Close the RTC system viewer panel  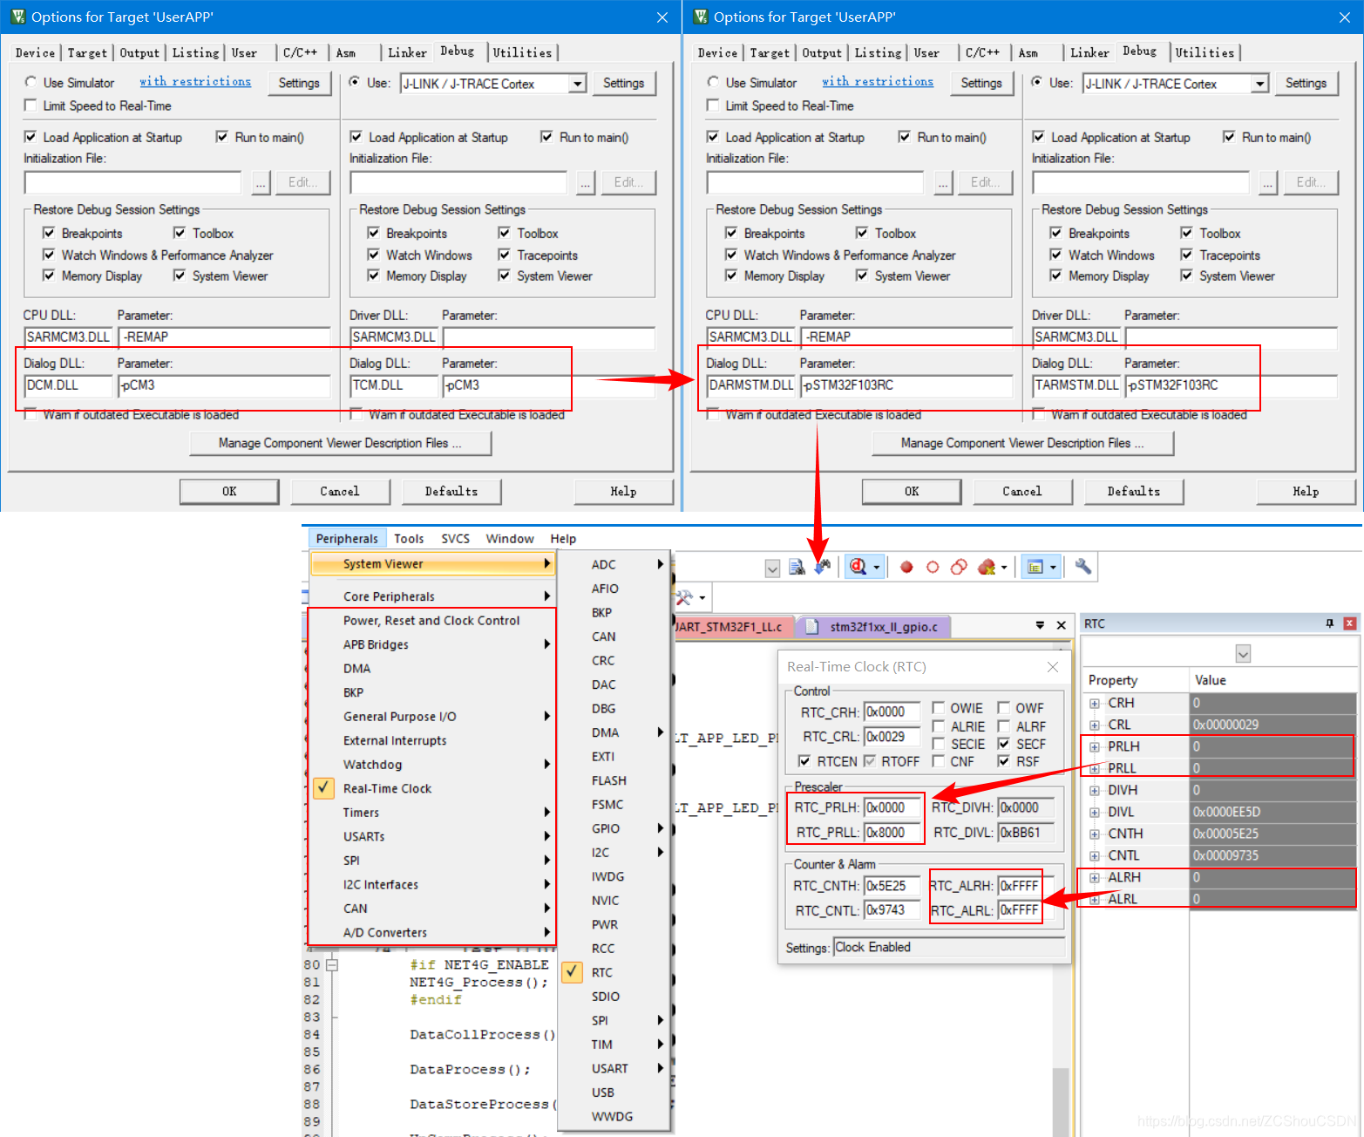point(1350,623)
